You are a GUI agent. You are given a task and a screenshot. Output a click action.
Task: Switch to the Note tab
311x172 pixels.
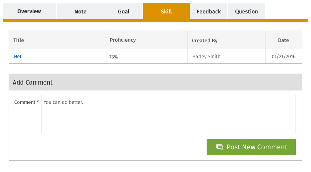click(x=81, y=11)
